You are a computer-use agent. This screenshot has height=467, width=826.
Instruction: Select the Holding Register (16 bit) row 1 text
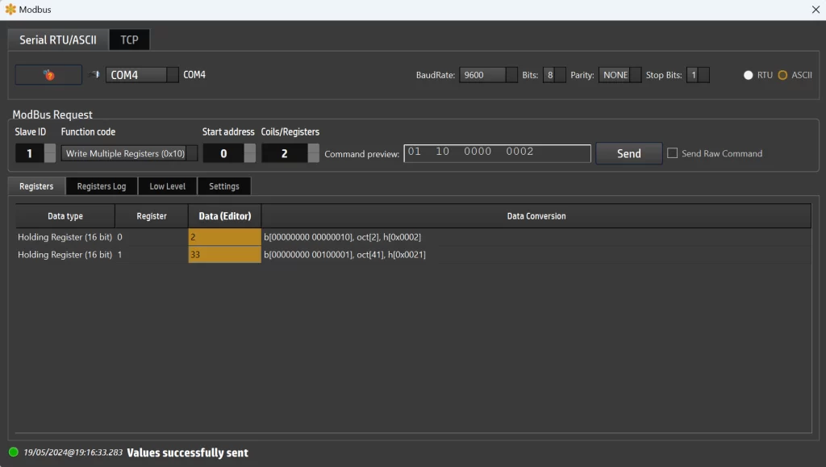(x=65, y=254)
